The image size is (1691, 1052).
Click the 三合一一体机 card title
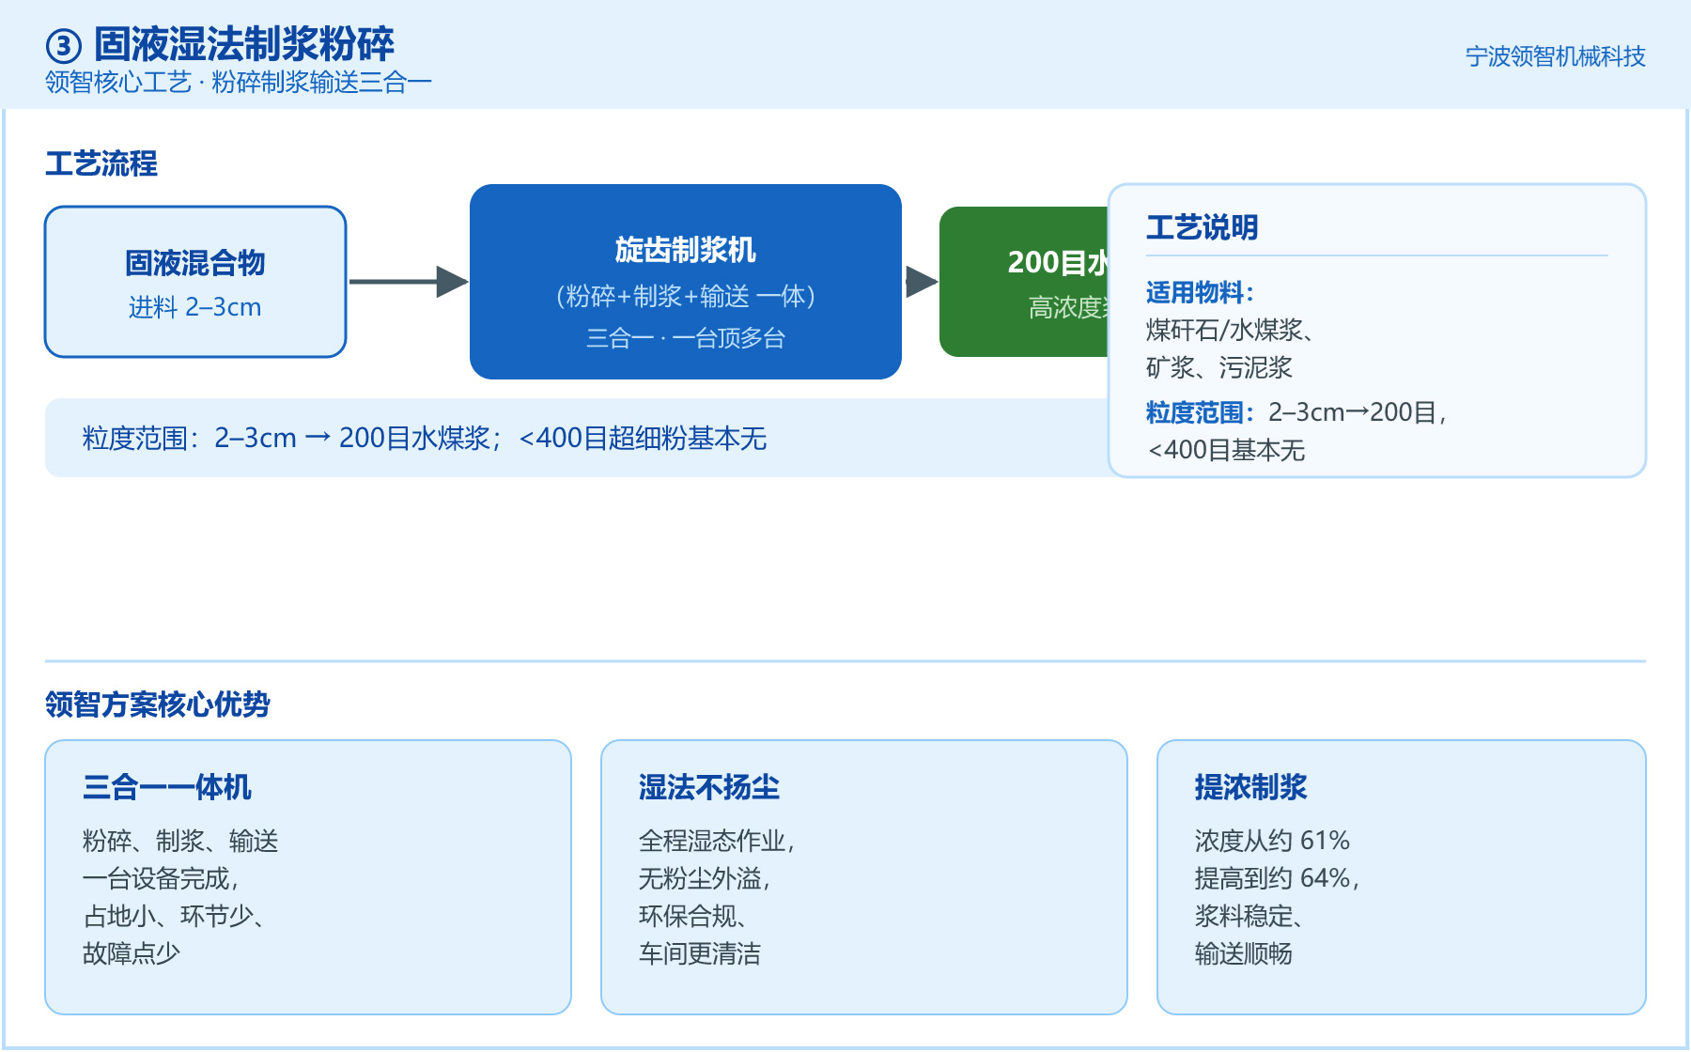pyautogui.click(x=167, y=787)
